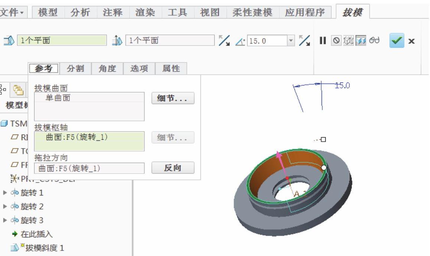Click the pull direction '1个平面' field
The height and width of the screenshot is (256, 430).
pyautogui.click(x=170, y=40)
